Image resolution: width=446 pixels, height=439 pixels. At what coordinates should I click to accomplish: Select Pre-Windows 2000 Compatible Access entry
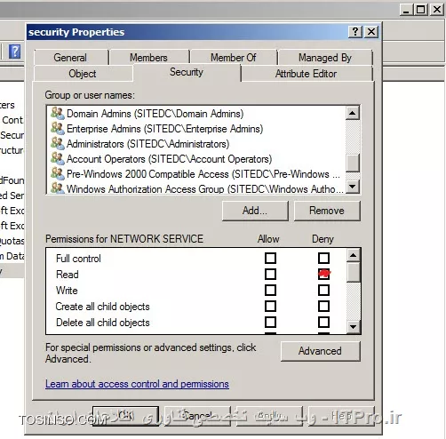click(x=195, y=174)
